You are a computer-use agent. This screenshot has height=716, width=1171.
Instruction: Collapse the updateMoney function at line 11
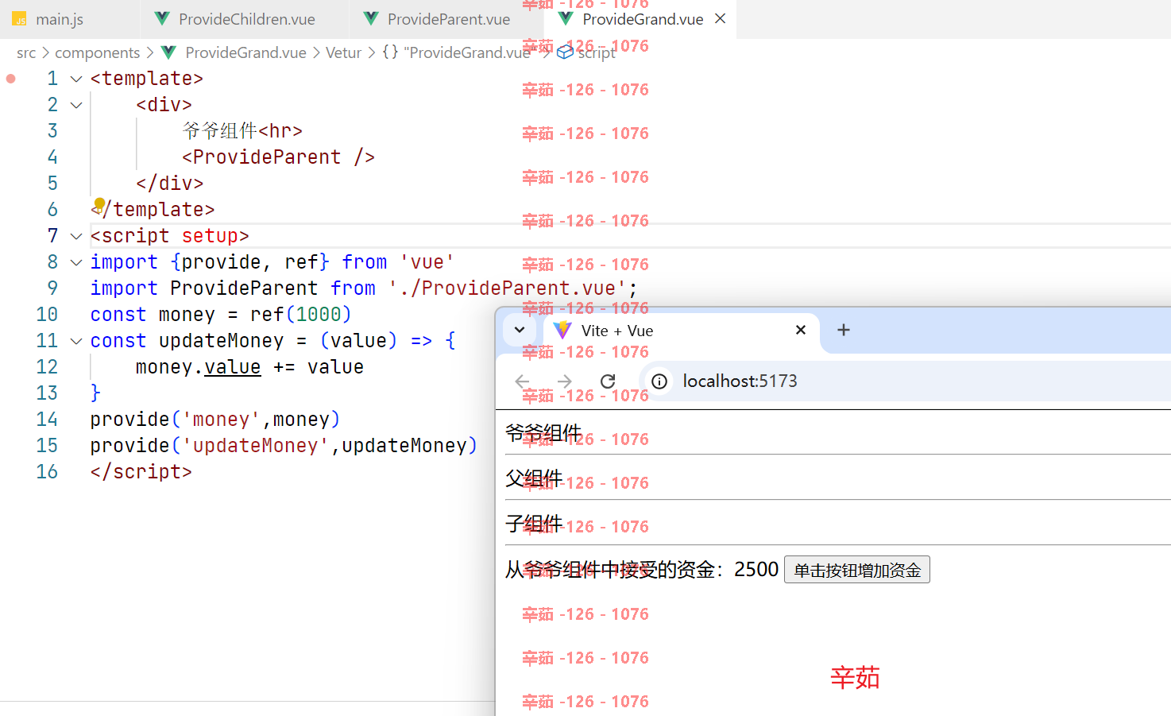click(x=76, y=341)
